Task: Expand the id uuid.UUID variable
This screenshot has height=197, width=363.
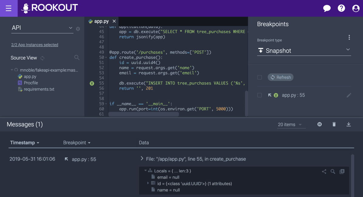Action: pyautogui.click(x=148, y=183)
